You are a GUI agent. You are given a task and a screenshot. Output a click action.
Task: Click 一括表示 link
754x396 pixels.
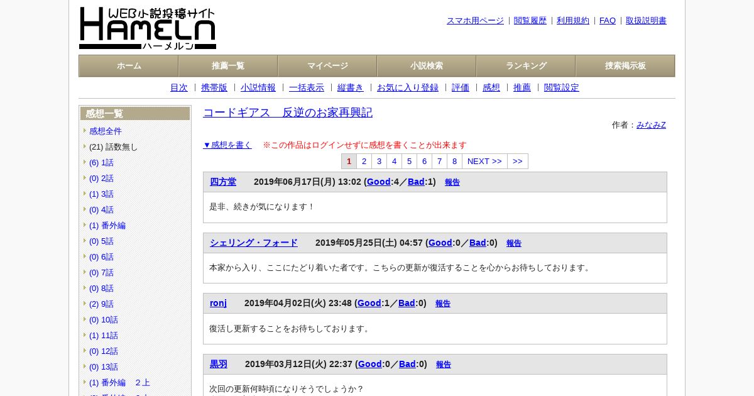(307, 87)
